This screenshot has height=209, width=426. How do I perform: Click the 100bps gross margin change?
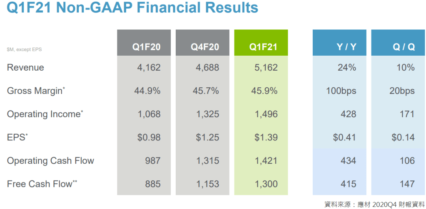[341, 91]
